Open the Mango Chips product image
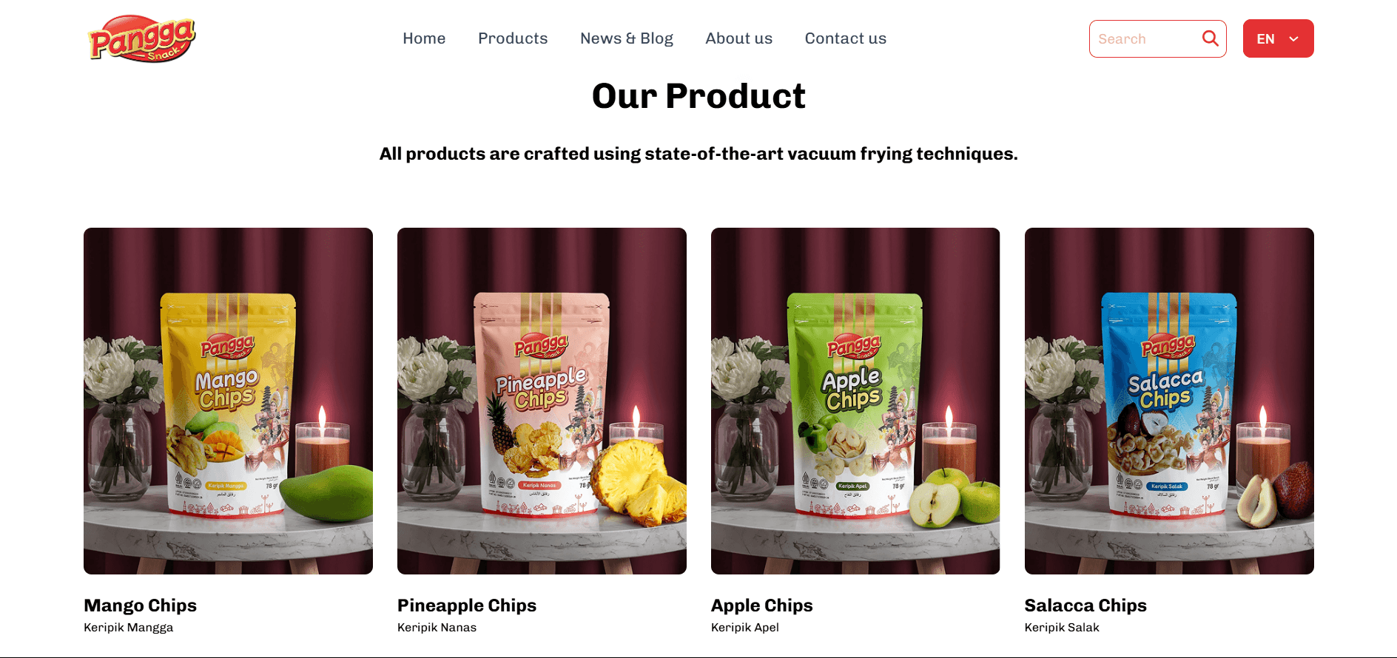The height and width of the screenshot is (658, 1397). pyautogui.click(x=228, y=401)
